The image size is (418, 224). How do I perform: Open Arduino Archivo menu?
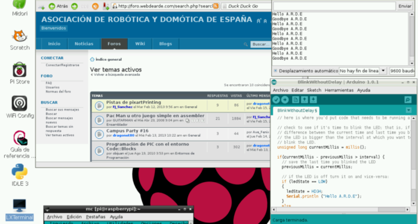[x=281, y=90]
